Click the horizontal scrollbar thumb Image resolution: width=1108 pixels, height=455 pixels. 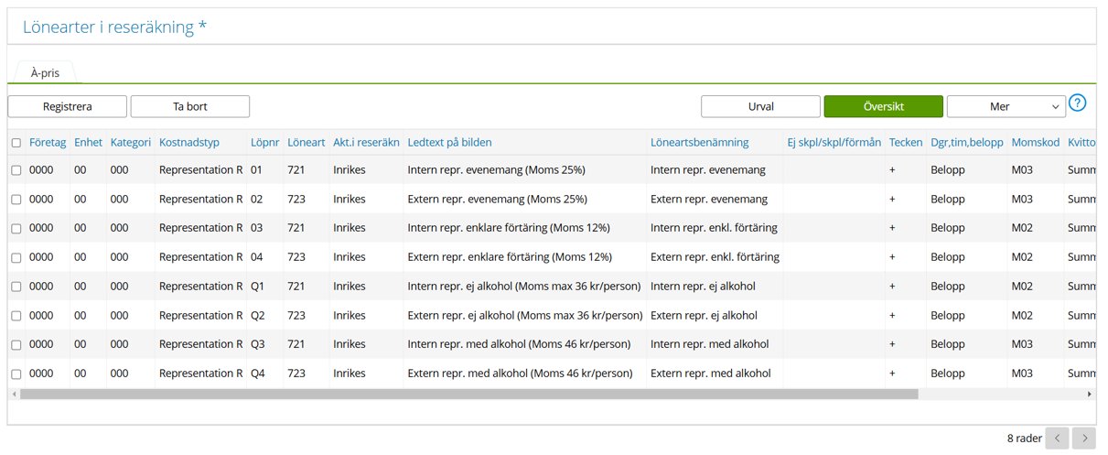[x=468, y=394]
